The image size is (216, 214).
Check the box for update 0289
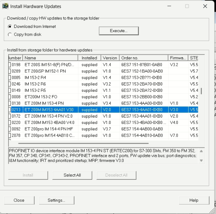10,71
